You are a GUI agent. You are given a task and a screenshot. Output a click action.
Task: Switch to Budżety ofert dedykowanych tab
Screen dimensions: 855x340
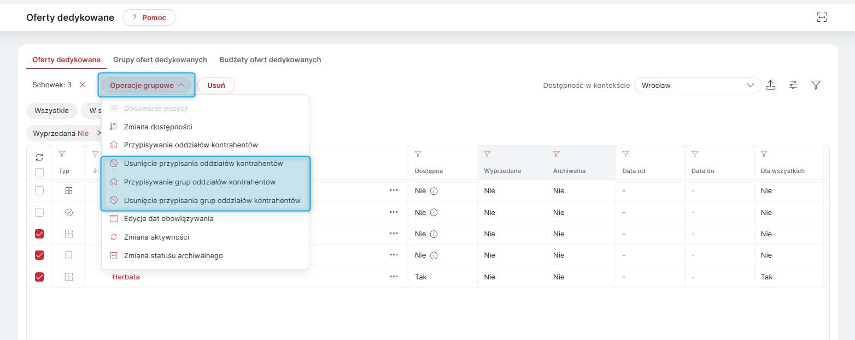click(270, 59)
